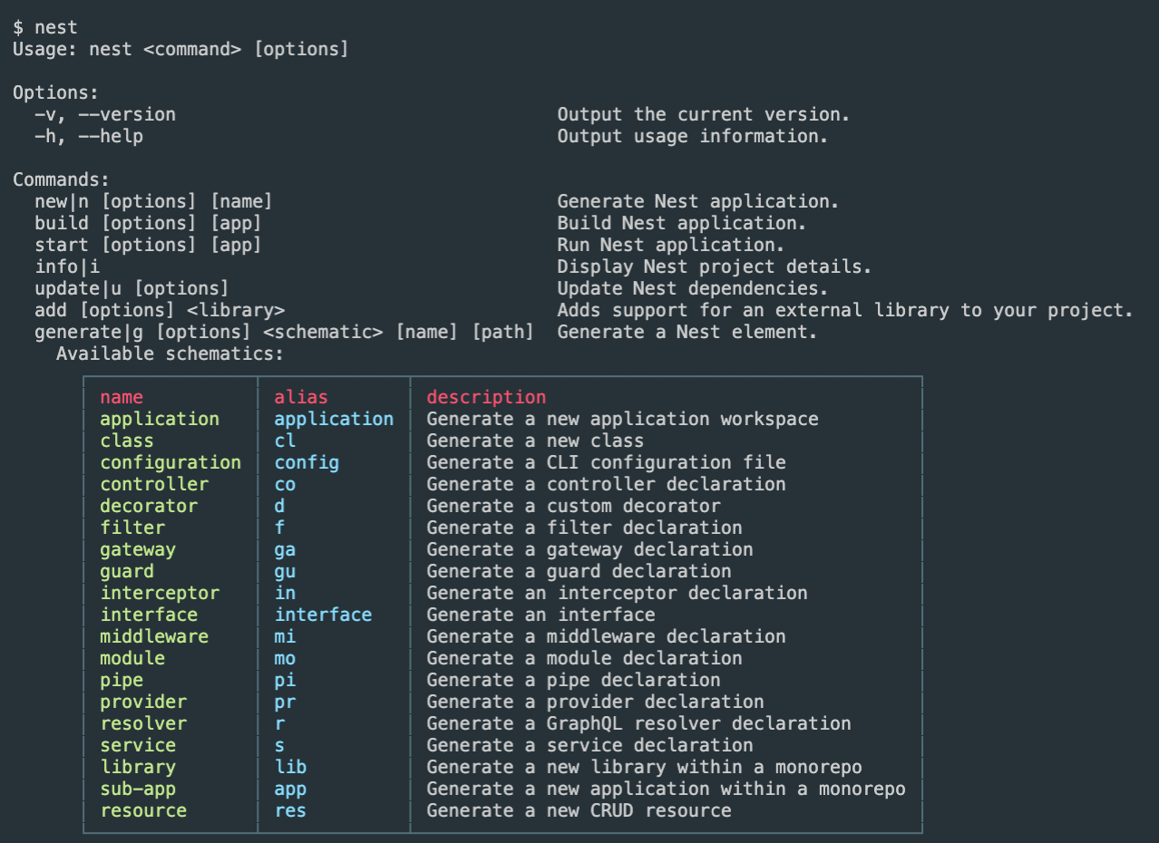Click the Usage line at top
1159x843 pixels.
[x=180, y=49]
